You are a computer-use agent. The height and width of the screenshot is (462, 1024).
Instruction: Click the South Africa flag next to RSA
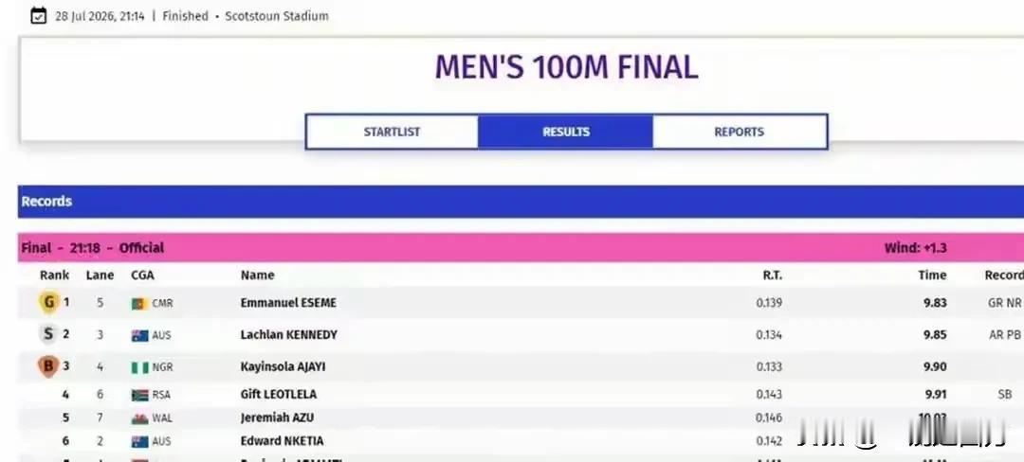[139, 395]
